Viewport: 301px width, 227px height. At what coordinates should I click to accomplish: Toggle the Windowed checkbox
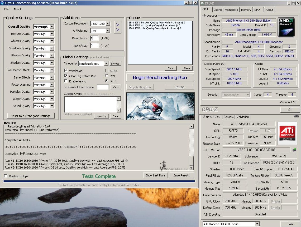(66, 71)
